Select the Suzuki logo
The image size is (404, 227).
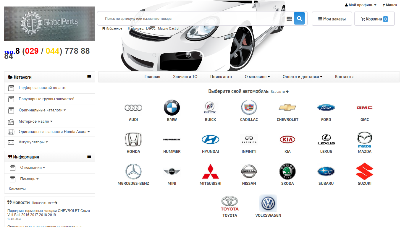[x=365, y=171]
